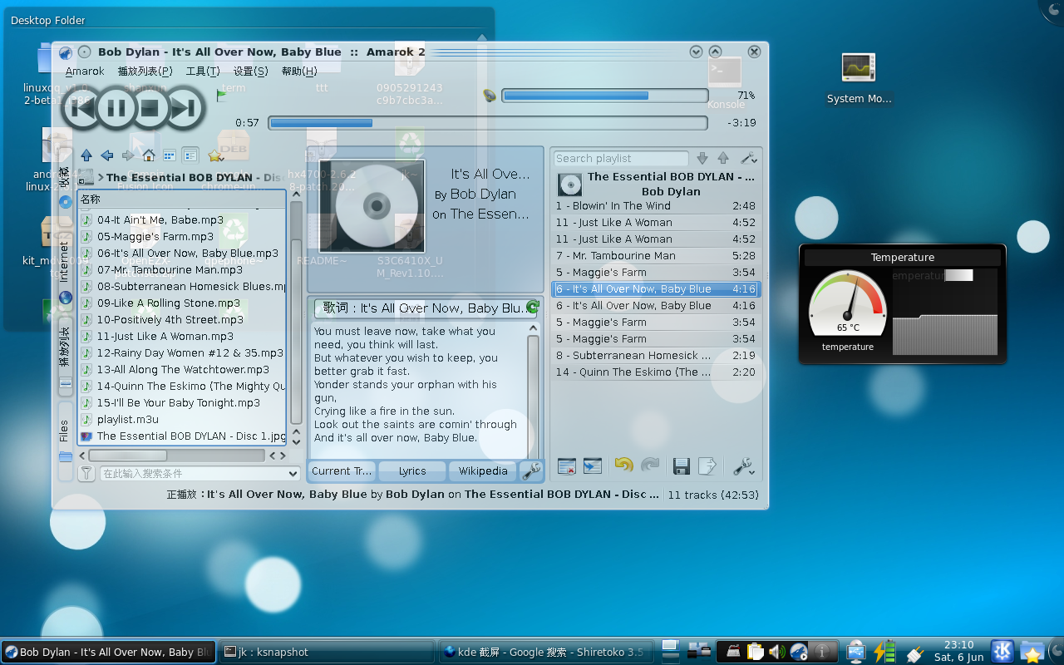Click the volume speaker icon in Amarok
The height and width of the screenshot is (665, 1064).
[x=490, y=96]
